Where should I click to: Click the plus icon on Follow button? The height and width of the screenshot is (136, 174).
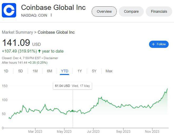(x=153, y=44)
